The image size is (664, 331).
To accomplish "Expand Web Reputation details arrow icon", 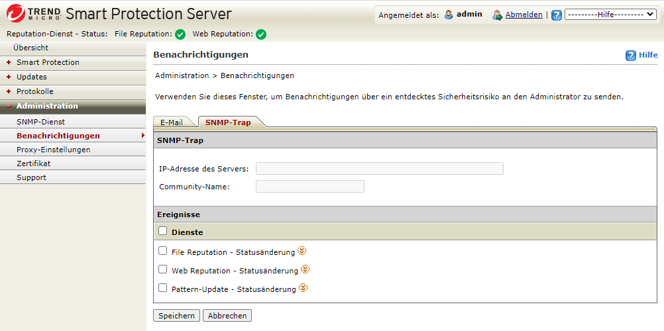I will click(305, 269).
